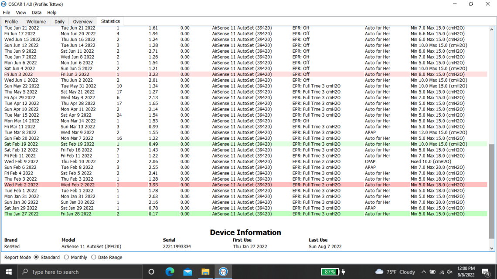Open the View menu

coord(21,13)
